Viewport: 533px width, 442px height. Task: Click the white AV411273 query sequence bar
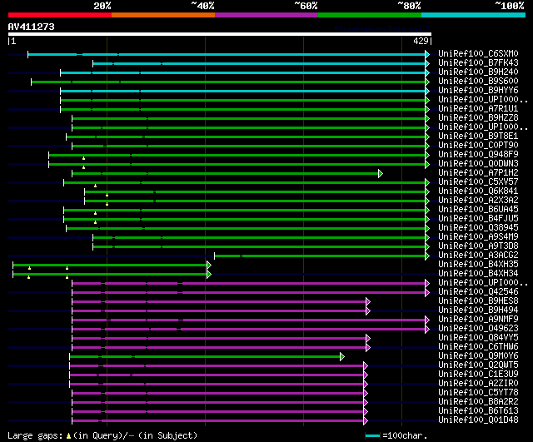220,34
